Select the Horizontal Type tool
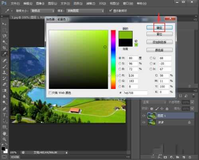Viewport: 199px width, 160px height. [4, 115]
